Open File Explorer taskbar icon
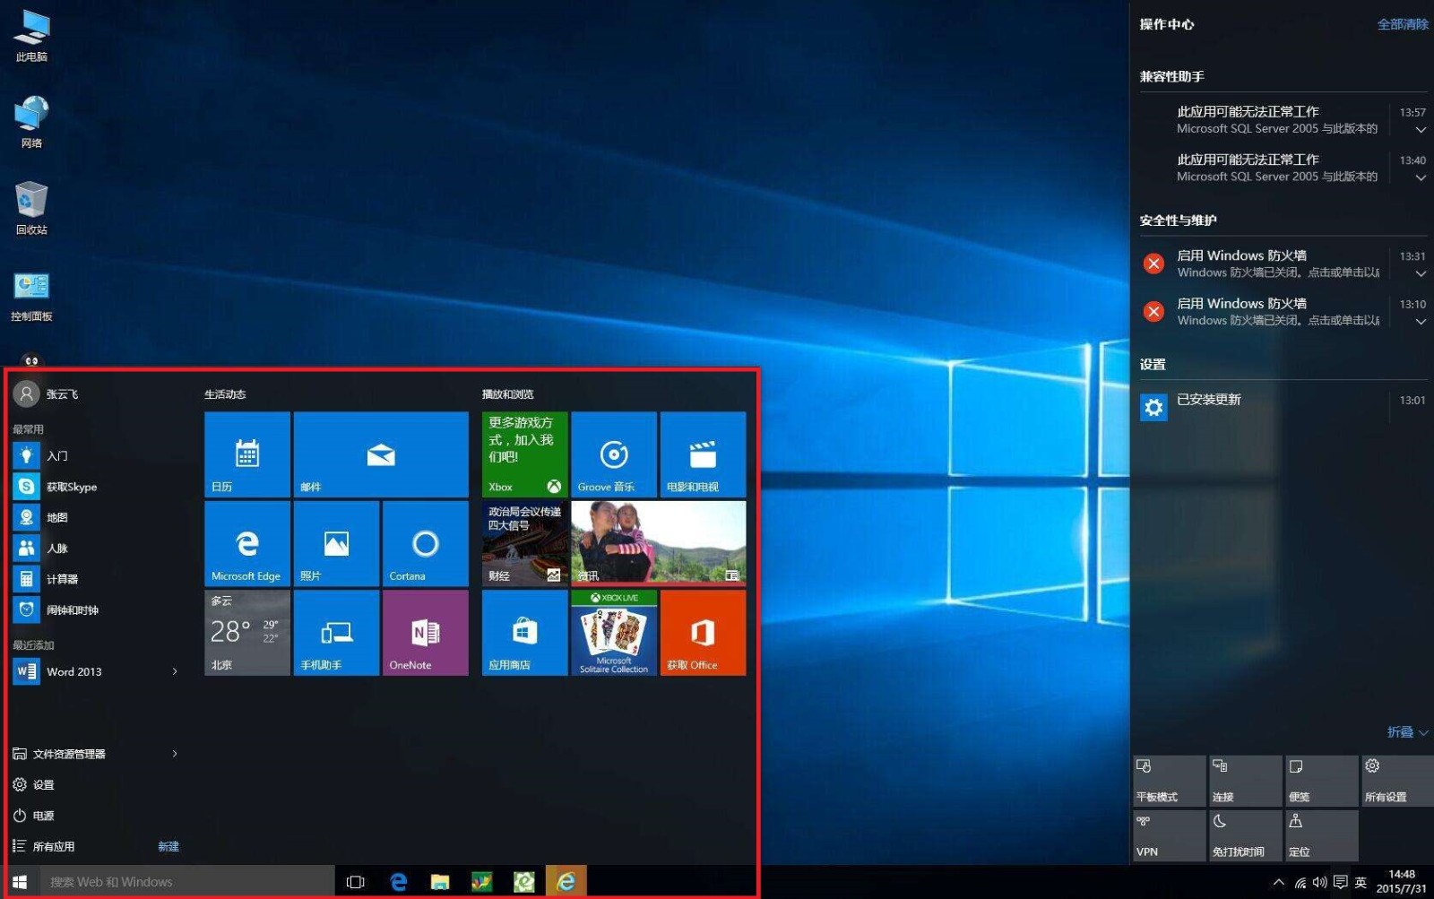 [x=440, y=882]
